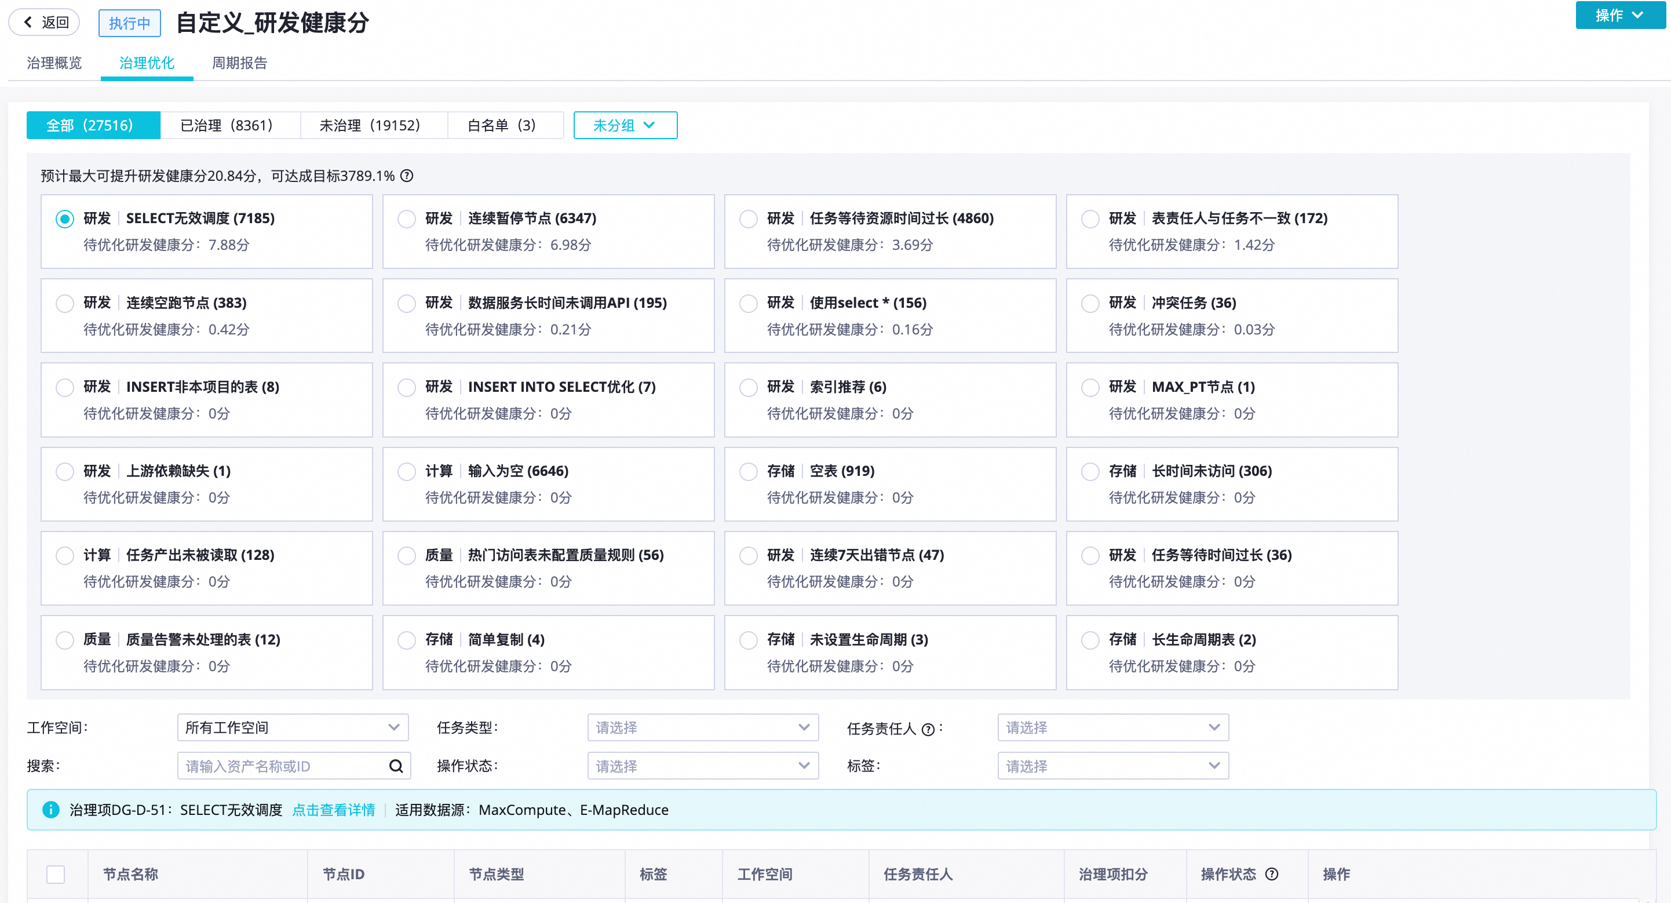Open the 操作状态 dropdown
Screen dimensions: 1671x903
702,766
